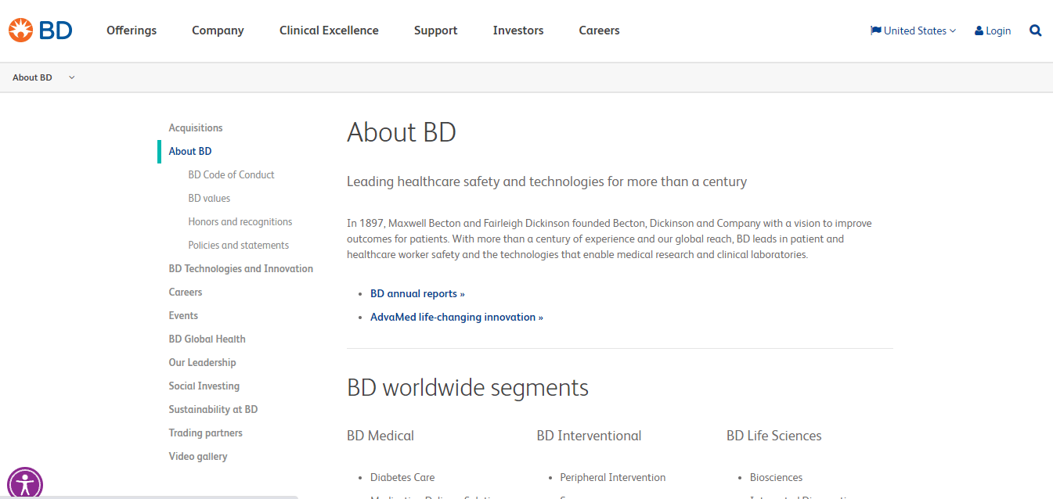This screenshot has height=499, width=1053.
Task: Open Video gallery sidebar link
Action: tap(198, 457)
